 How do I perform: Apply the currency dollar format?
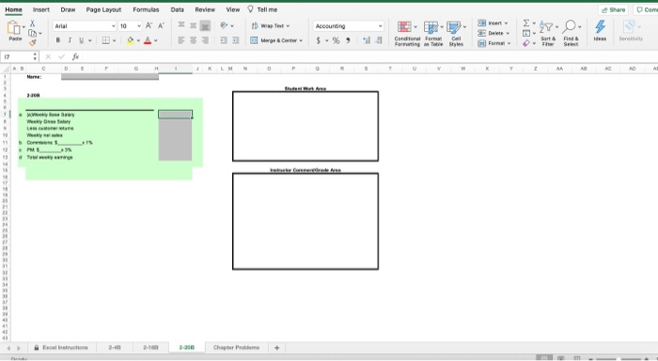coord(318,40)
